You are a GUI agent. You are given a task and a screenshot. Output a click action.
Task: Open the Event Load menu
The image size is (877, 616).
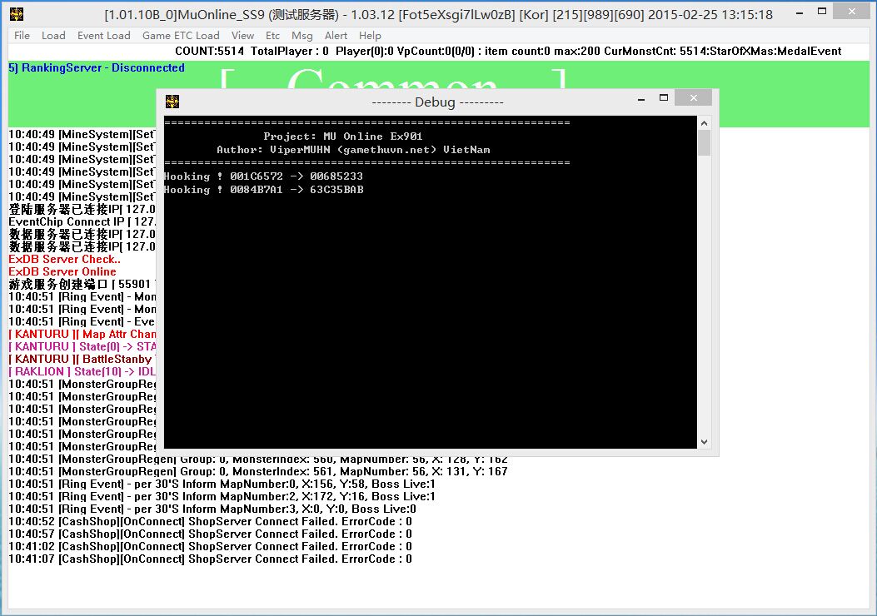pyautogui.click(x=103, y=35)
